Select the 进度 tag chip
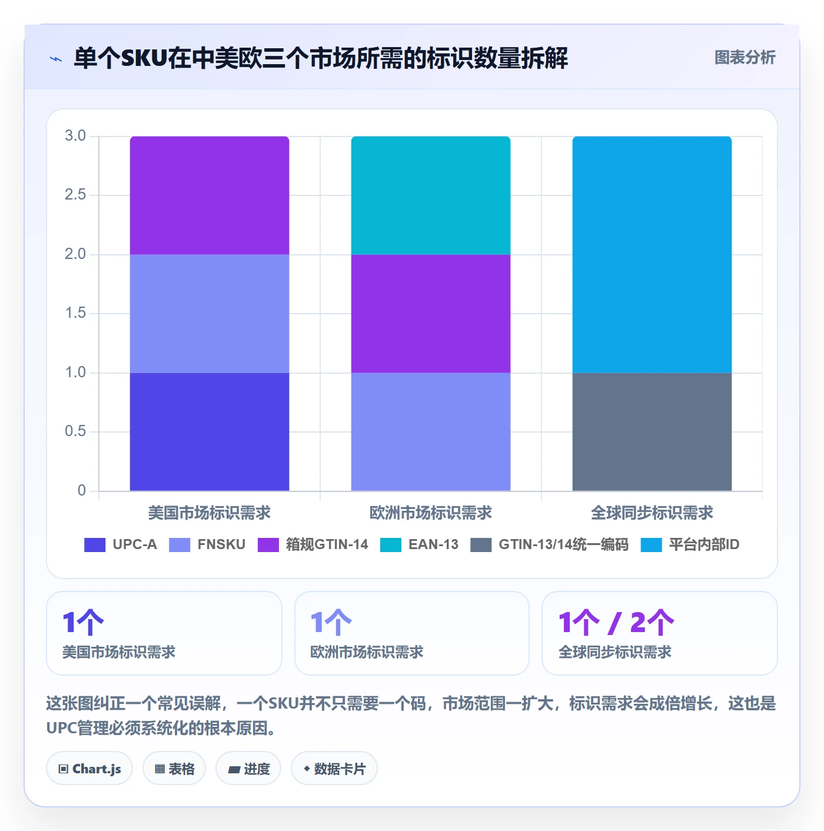 pyautogui.click(x=248, y=768)
